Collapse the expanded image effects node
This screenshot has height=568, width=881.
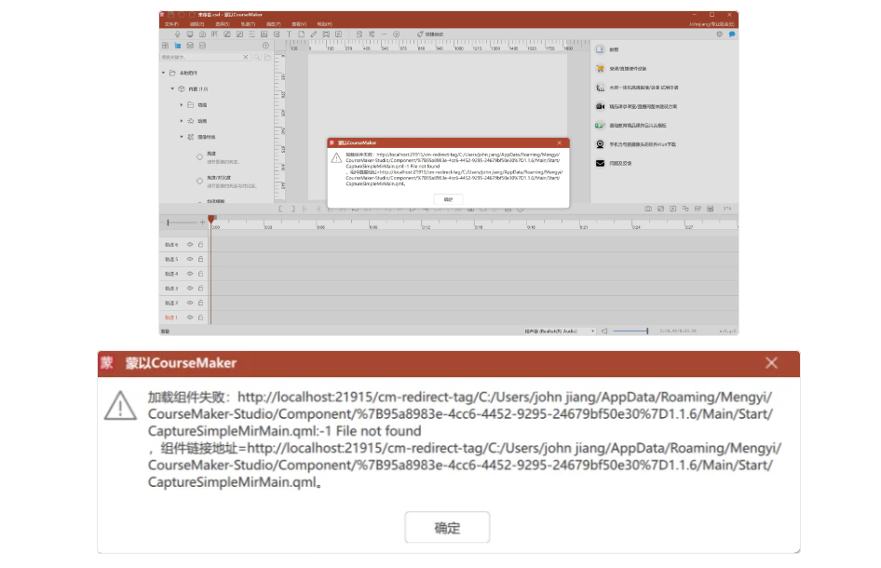pos(182,137)
